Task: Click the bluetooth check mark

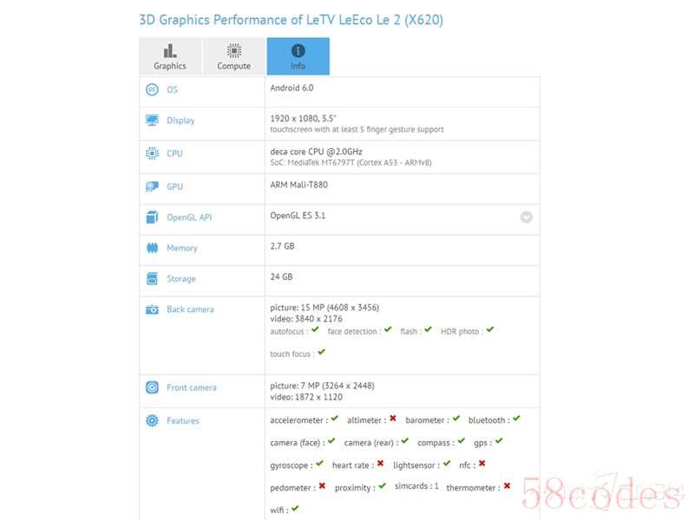Action: [x=516, y=419]
